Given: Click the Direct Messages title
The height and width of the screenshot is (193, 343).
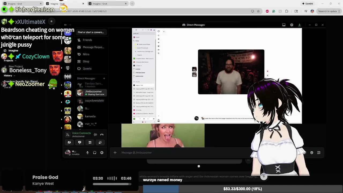Looking at the screenshot, I should (196, 25).
